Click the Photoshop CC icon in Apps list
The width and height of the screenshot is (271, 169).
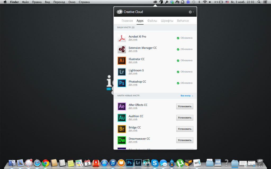[x=122, y=83]
